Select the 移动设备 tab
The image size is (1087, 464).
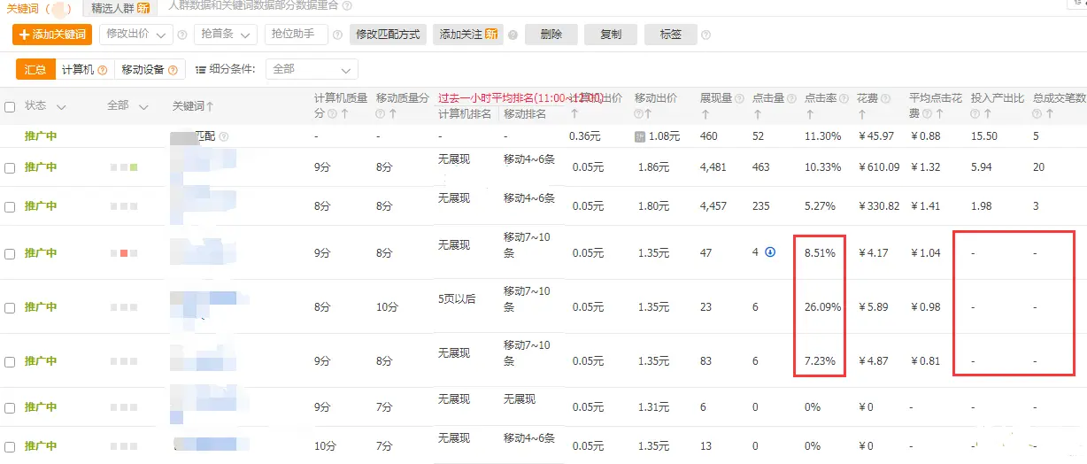point(149,69)
